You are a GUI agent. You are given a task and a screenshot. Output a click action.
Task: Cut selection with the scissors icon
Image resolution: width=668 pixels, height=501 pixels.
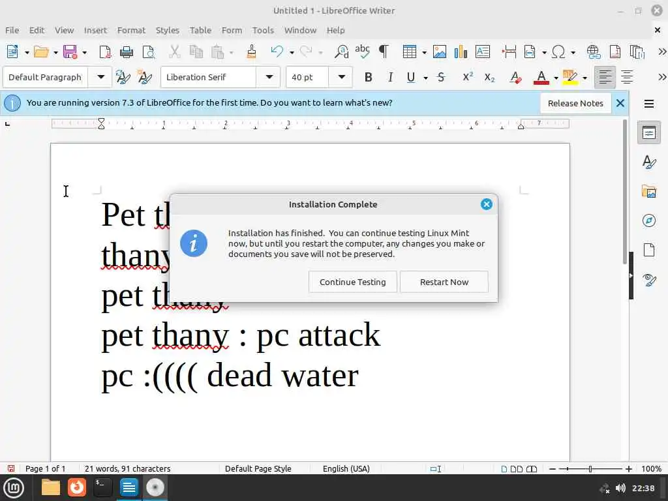pos(174,52)
